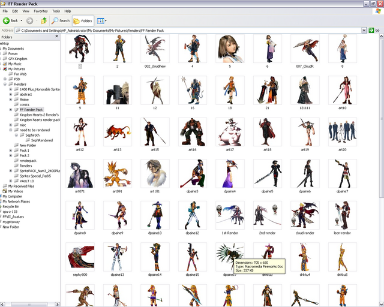This screenshot has height=307, width=384.
Task: Select the Kingdom Hearts 2 Render's folder
Action: point(39,115)
